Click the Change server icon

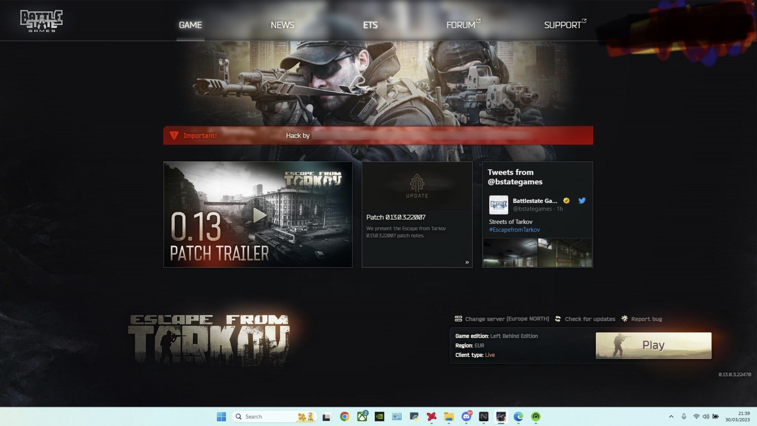(x=458, y=319)
